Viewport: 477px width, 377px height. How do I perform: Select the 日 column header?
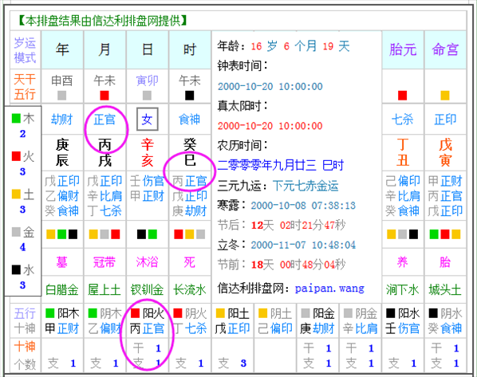tap(148, 49)
